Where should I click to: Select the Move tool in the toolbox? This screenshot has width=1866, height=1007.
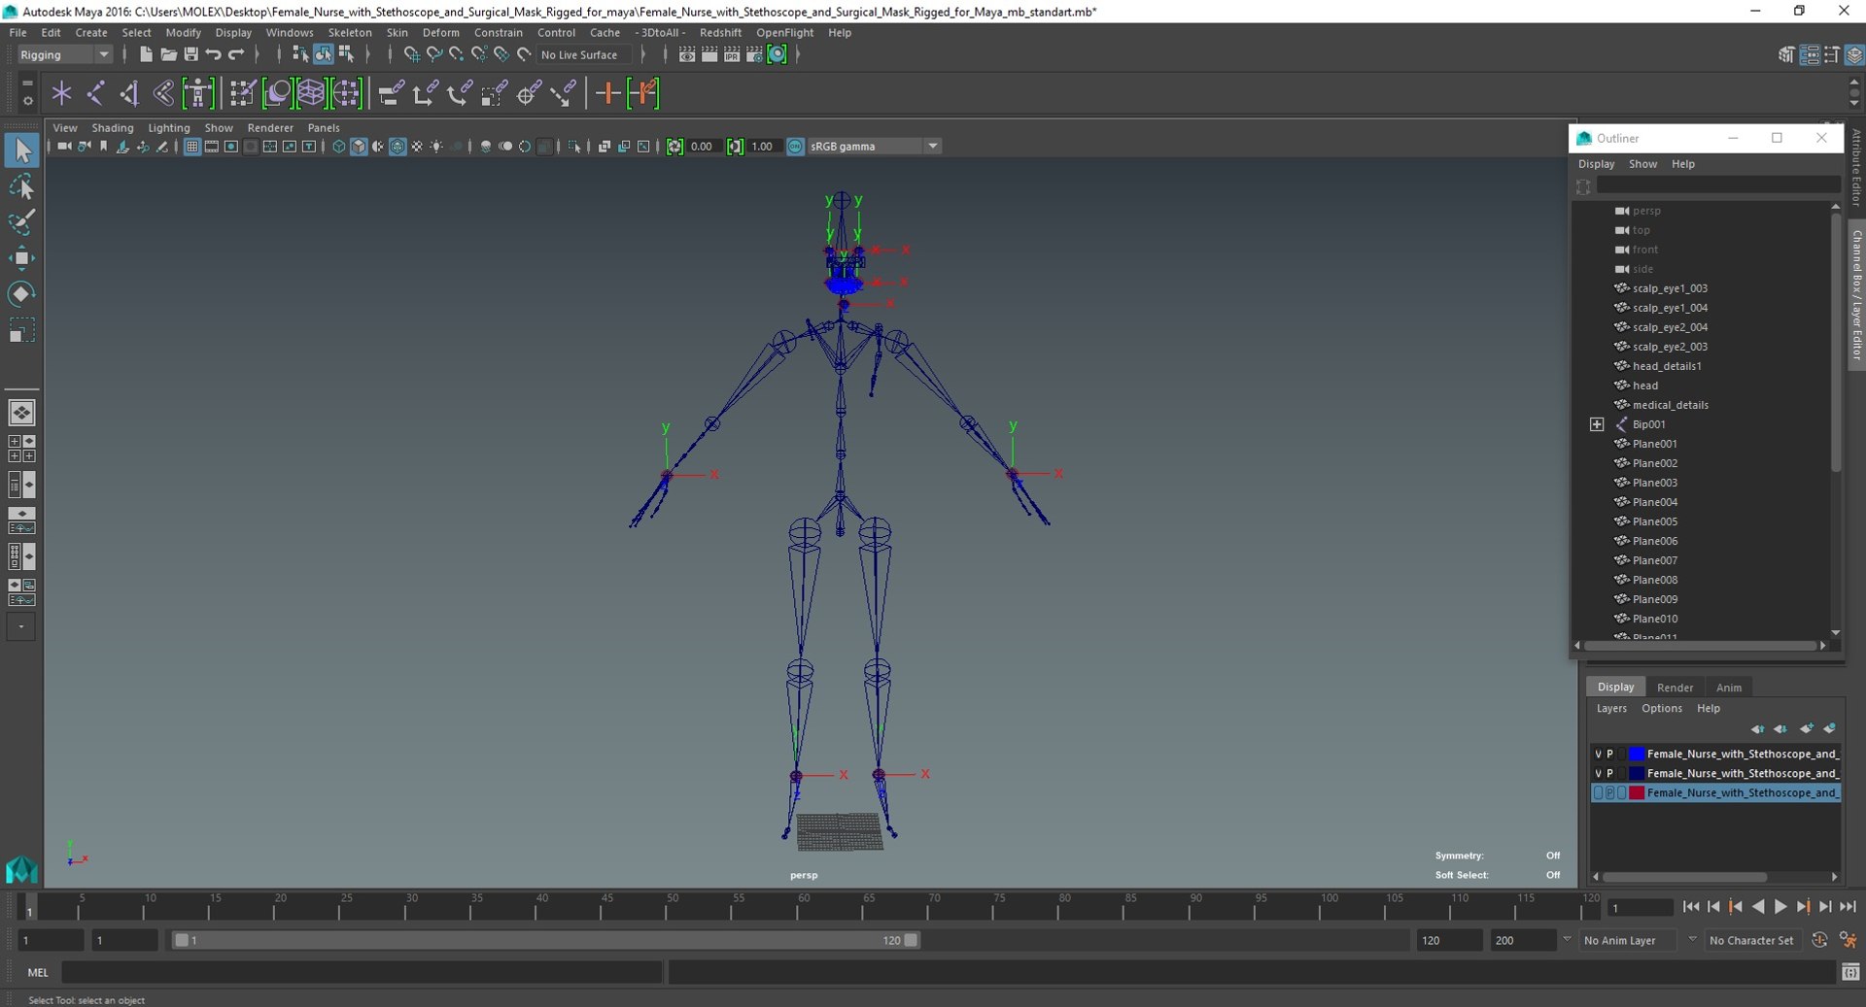21,257
